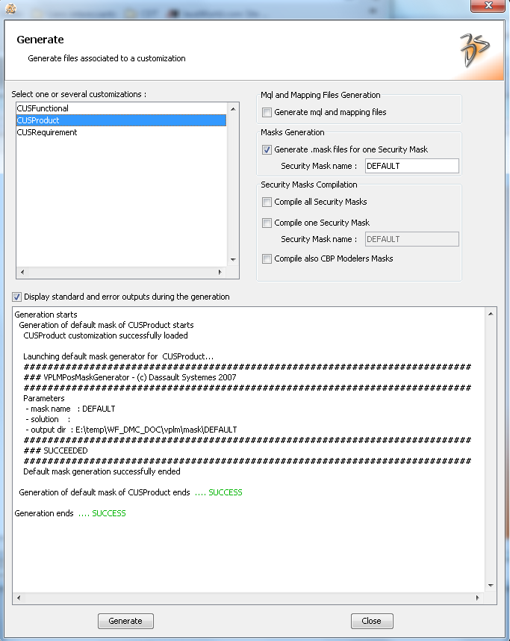Click the '- mask name : DEFAULT' log line
Viewport: 510px width, 641px height.
click(70, 409)
